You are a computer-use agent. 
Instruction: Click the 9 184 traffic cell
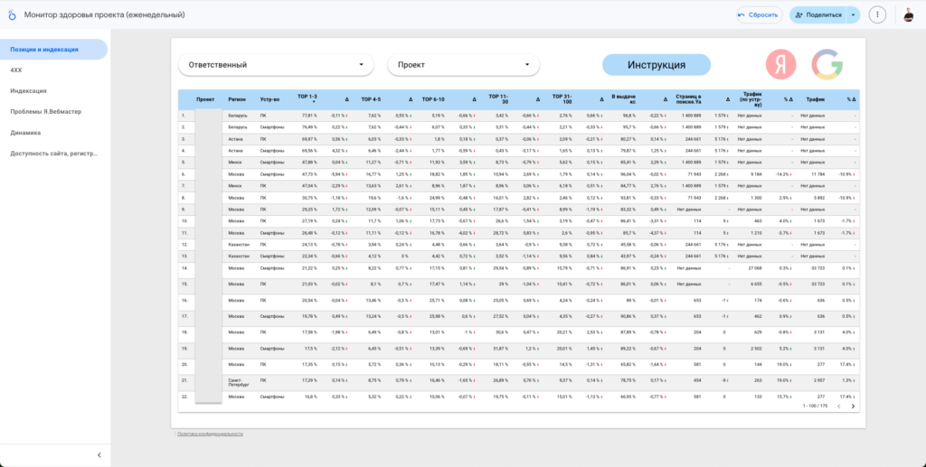[756, 174]
